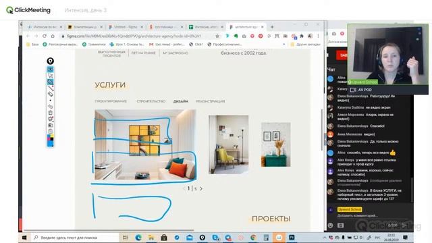The width and height of the screenshot is (432, 243).
Task: Click the Pinterest extension icon in Chrome
Action: tap(261, 36)
